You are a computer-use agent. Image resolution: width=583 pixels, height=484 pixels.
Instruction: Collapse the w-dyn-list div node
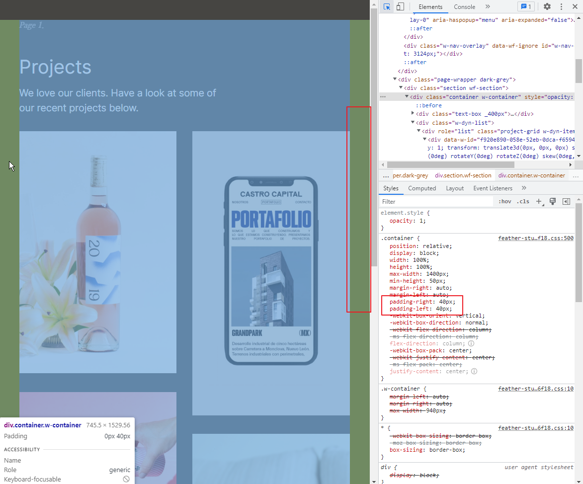tap(413, 122)
